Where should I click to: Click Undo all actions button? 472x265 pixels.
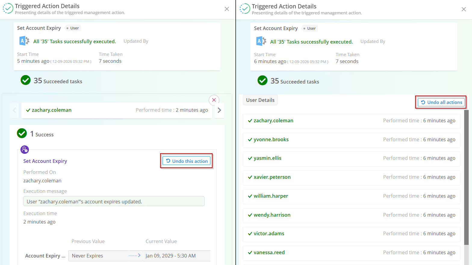point(441,102)
